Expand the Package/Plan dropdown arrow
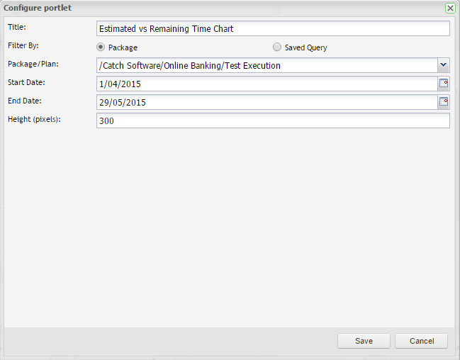 tap(444, 65)
